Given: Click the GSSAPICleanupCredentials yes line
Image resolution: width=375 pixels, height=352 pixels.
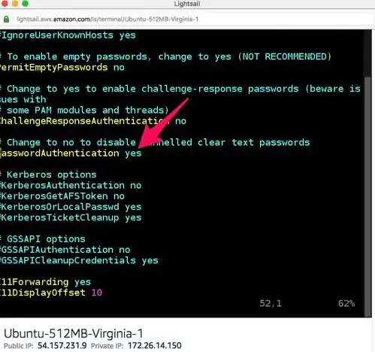Looking at the screenshot, I should pos(79,260).
